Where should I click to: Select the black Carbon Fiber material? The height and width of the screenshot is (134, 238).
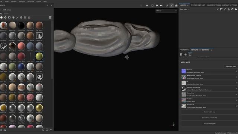tap(21, 26)
